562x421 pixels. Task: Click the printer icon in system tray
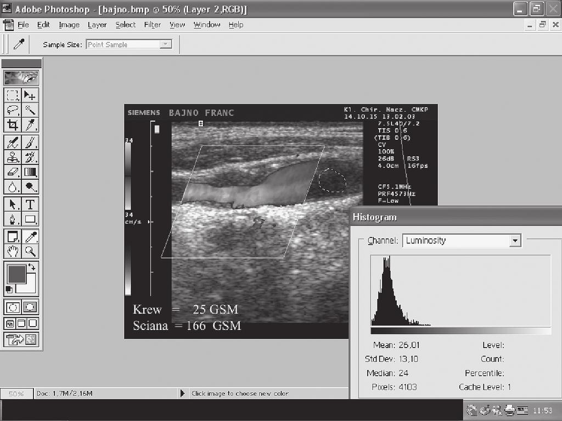pyautogui.click(x=509, y=410)
